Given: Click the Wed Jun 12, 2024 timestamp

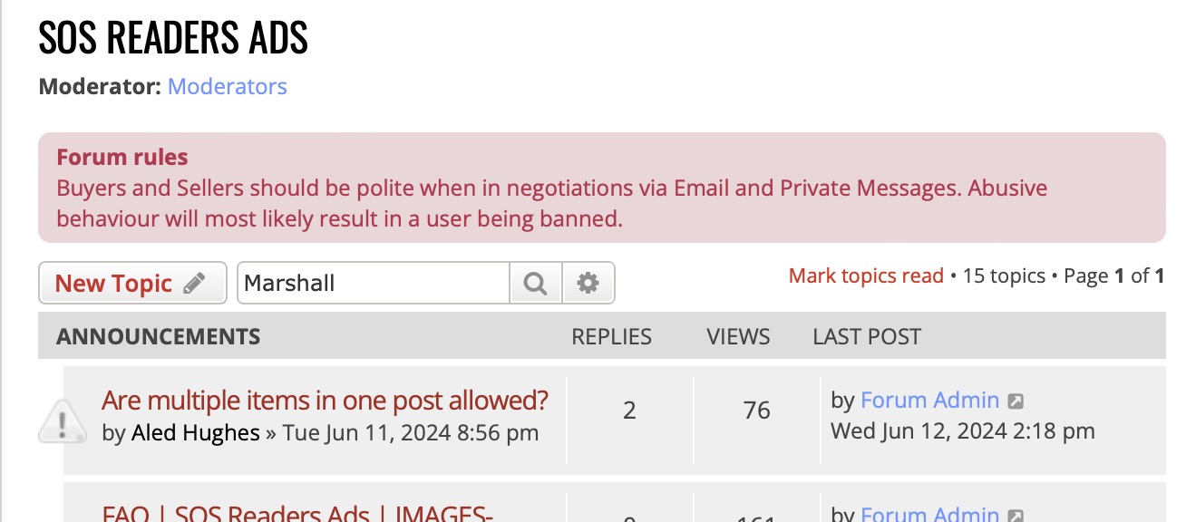Looking at the screenshot, I should click(962, 431).
